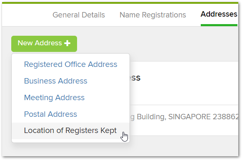Click the partially hidden address heading ending in 'ess'
The width and height of the screenshot is (242, 160).
(135, 78)
